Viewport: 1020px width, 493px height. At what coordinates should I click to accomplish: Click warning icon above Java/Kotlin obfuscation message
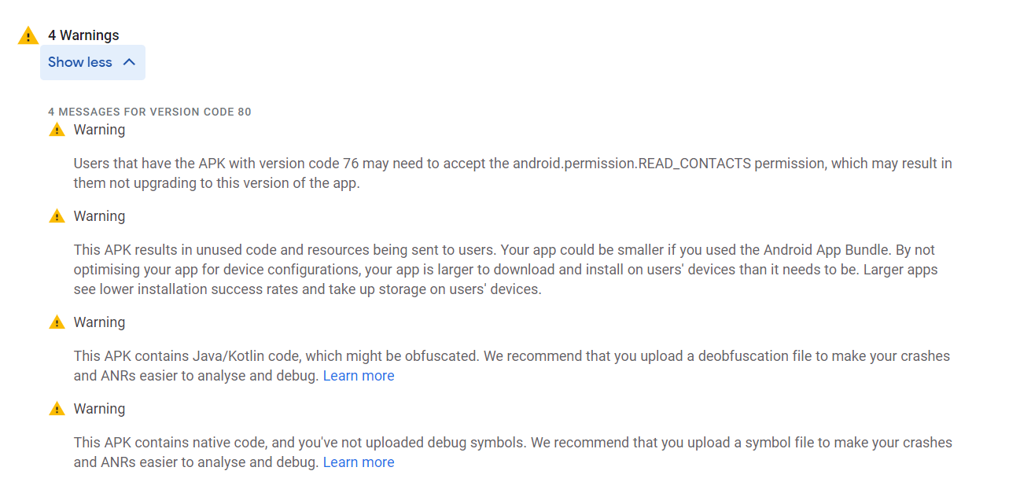tap(57, 322)
